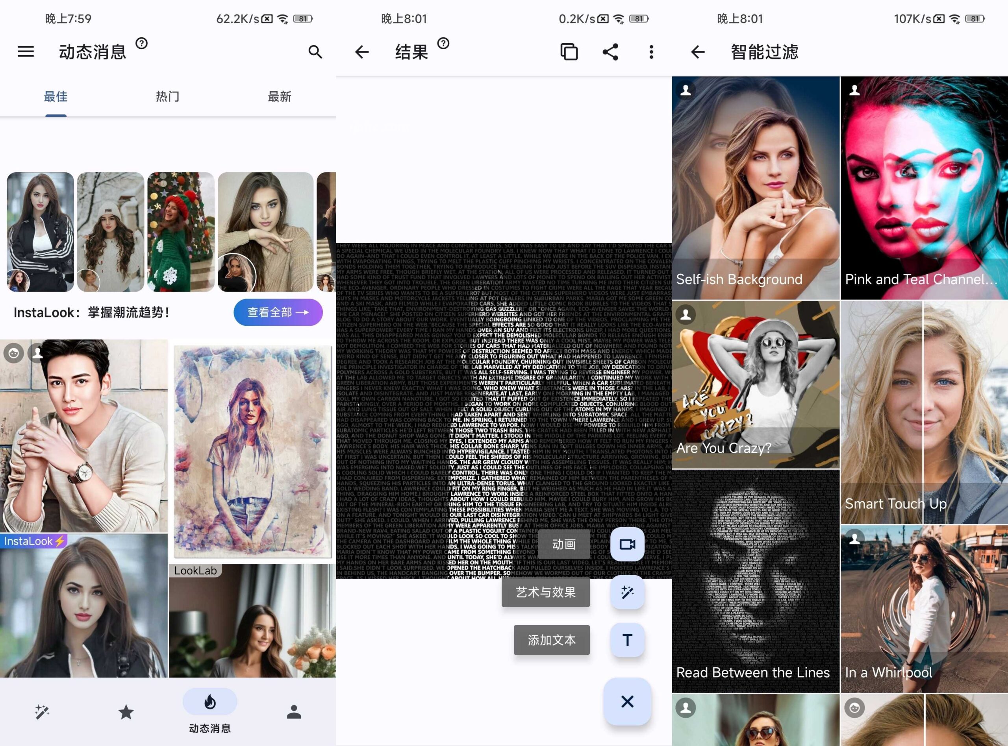Tap 查看全部 to view all InstaLook styles
Image resolution: width=1008 pixels, height=746 pixels.
click(x=278, y=312)
